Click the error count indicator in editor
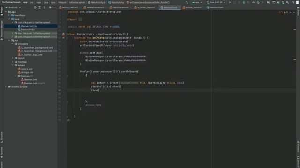The width and height of the screenshot is (300, 168). (281, 12)
